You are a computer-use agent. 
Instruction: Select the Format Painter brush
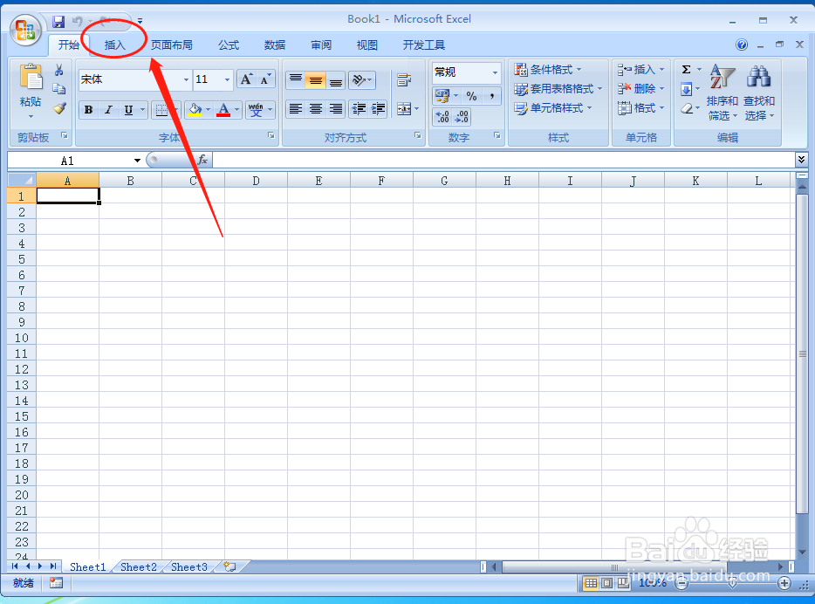tap(58, 108)
